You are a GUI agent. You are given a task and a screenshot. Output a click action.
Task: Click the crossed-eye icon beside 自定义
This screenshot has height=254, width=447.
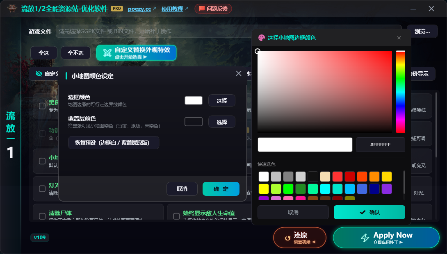[39, 74]
